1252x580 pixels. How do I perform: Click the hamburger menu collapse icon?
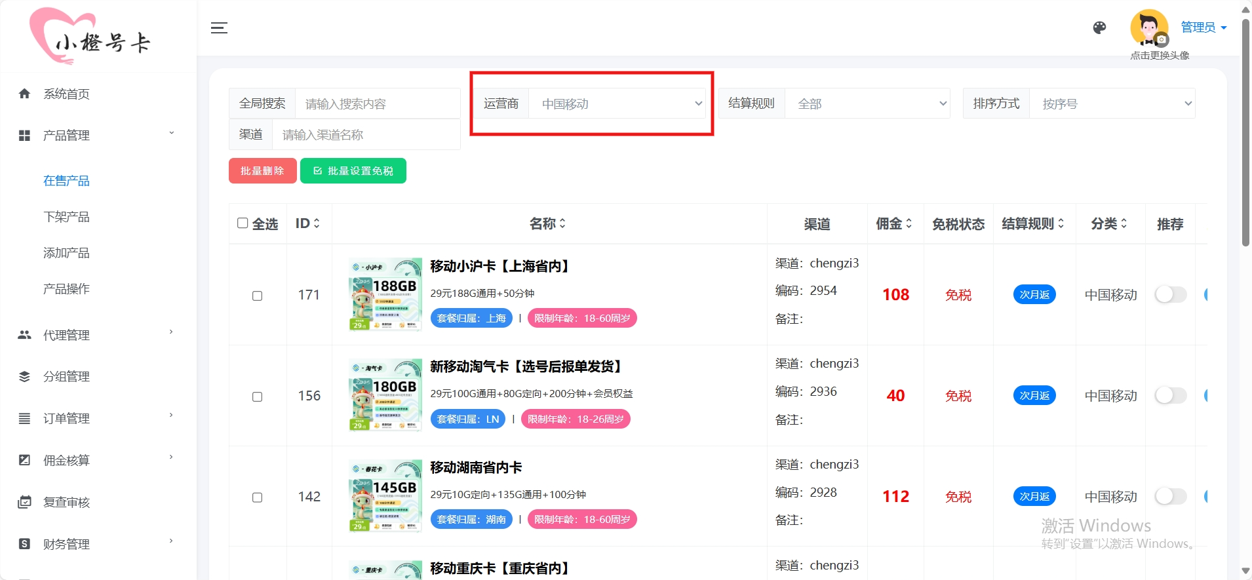(x=219, y=28)
